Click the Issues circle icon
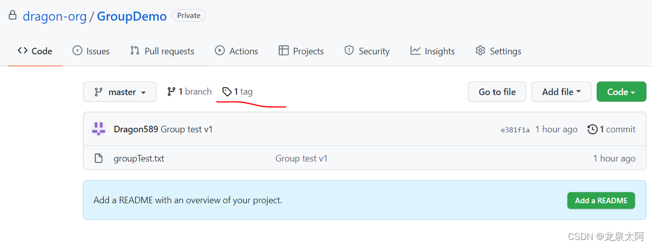Viewport: 652px width, 246px height. click(77, 50)
